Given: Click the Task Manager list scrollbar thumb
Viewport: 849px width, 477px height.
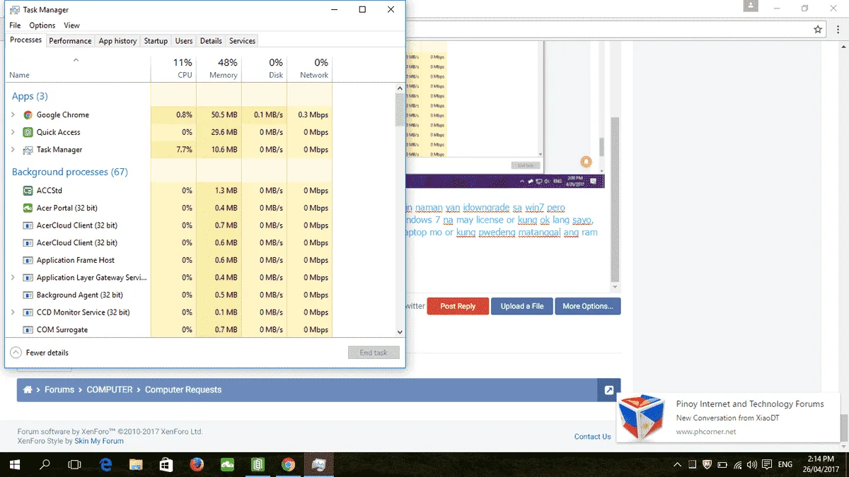Looking at the screenshot, I should [x=400, y=110].
